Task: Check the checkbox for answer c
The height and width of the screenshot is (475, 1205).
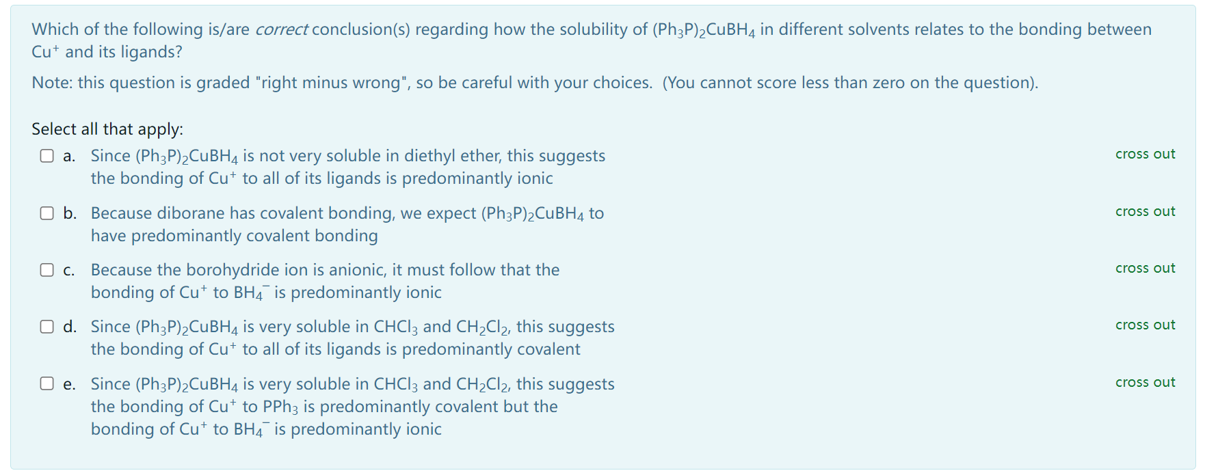Action: click(x=47, y=270)
